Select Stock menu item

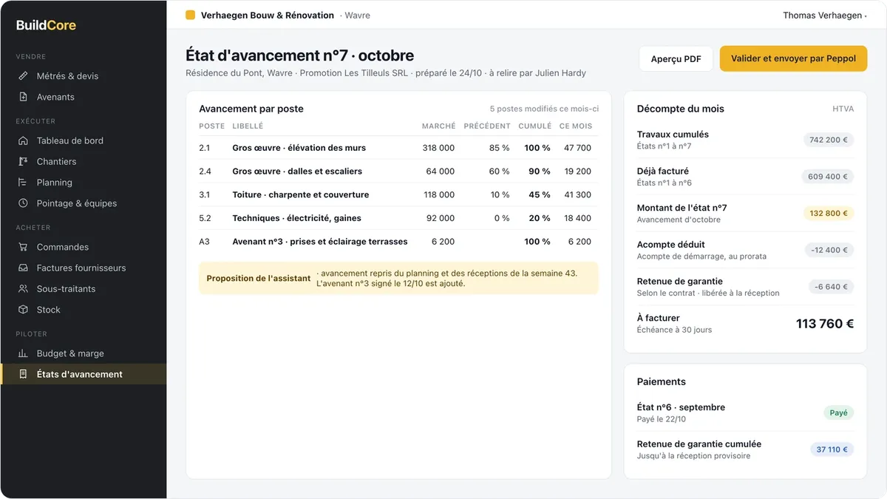[83, 309]
